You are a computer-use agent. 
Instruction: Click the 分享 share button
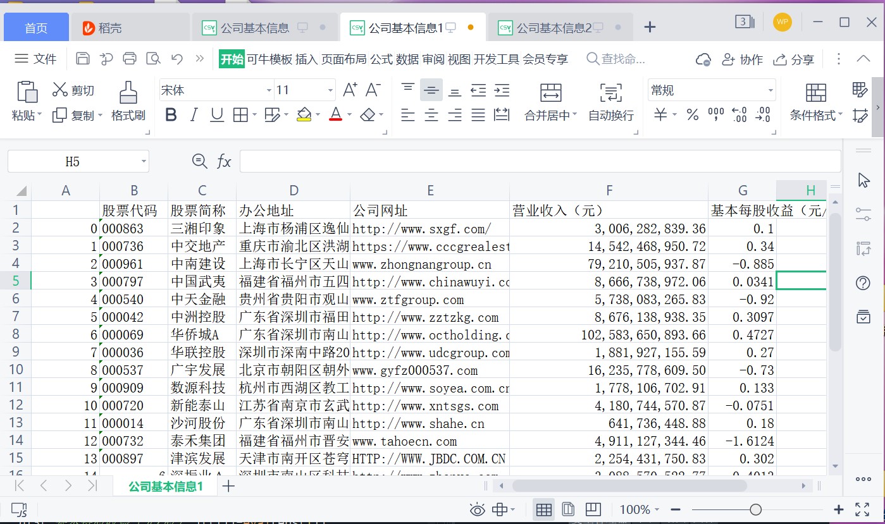794,59
